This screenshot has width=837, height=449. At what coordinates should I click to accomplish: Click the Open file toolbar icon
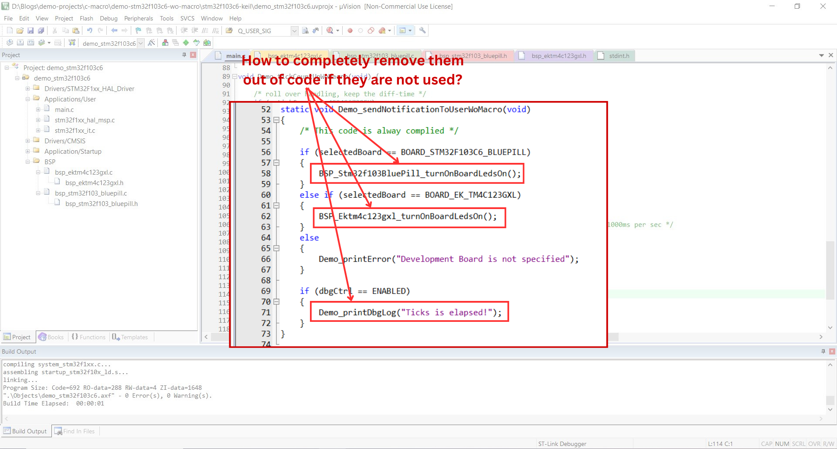click(20, 30)
